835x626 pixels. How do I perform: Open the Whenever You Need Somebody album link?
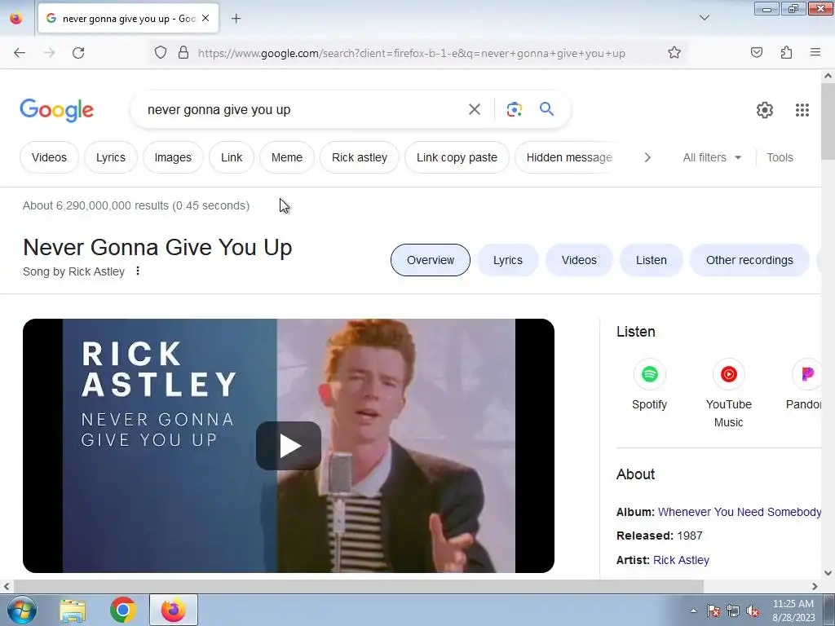[x=739, y=512]
